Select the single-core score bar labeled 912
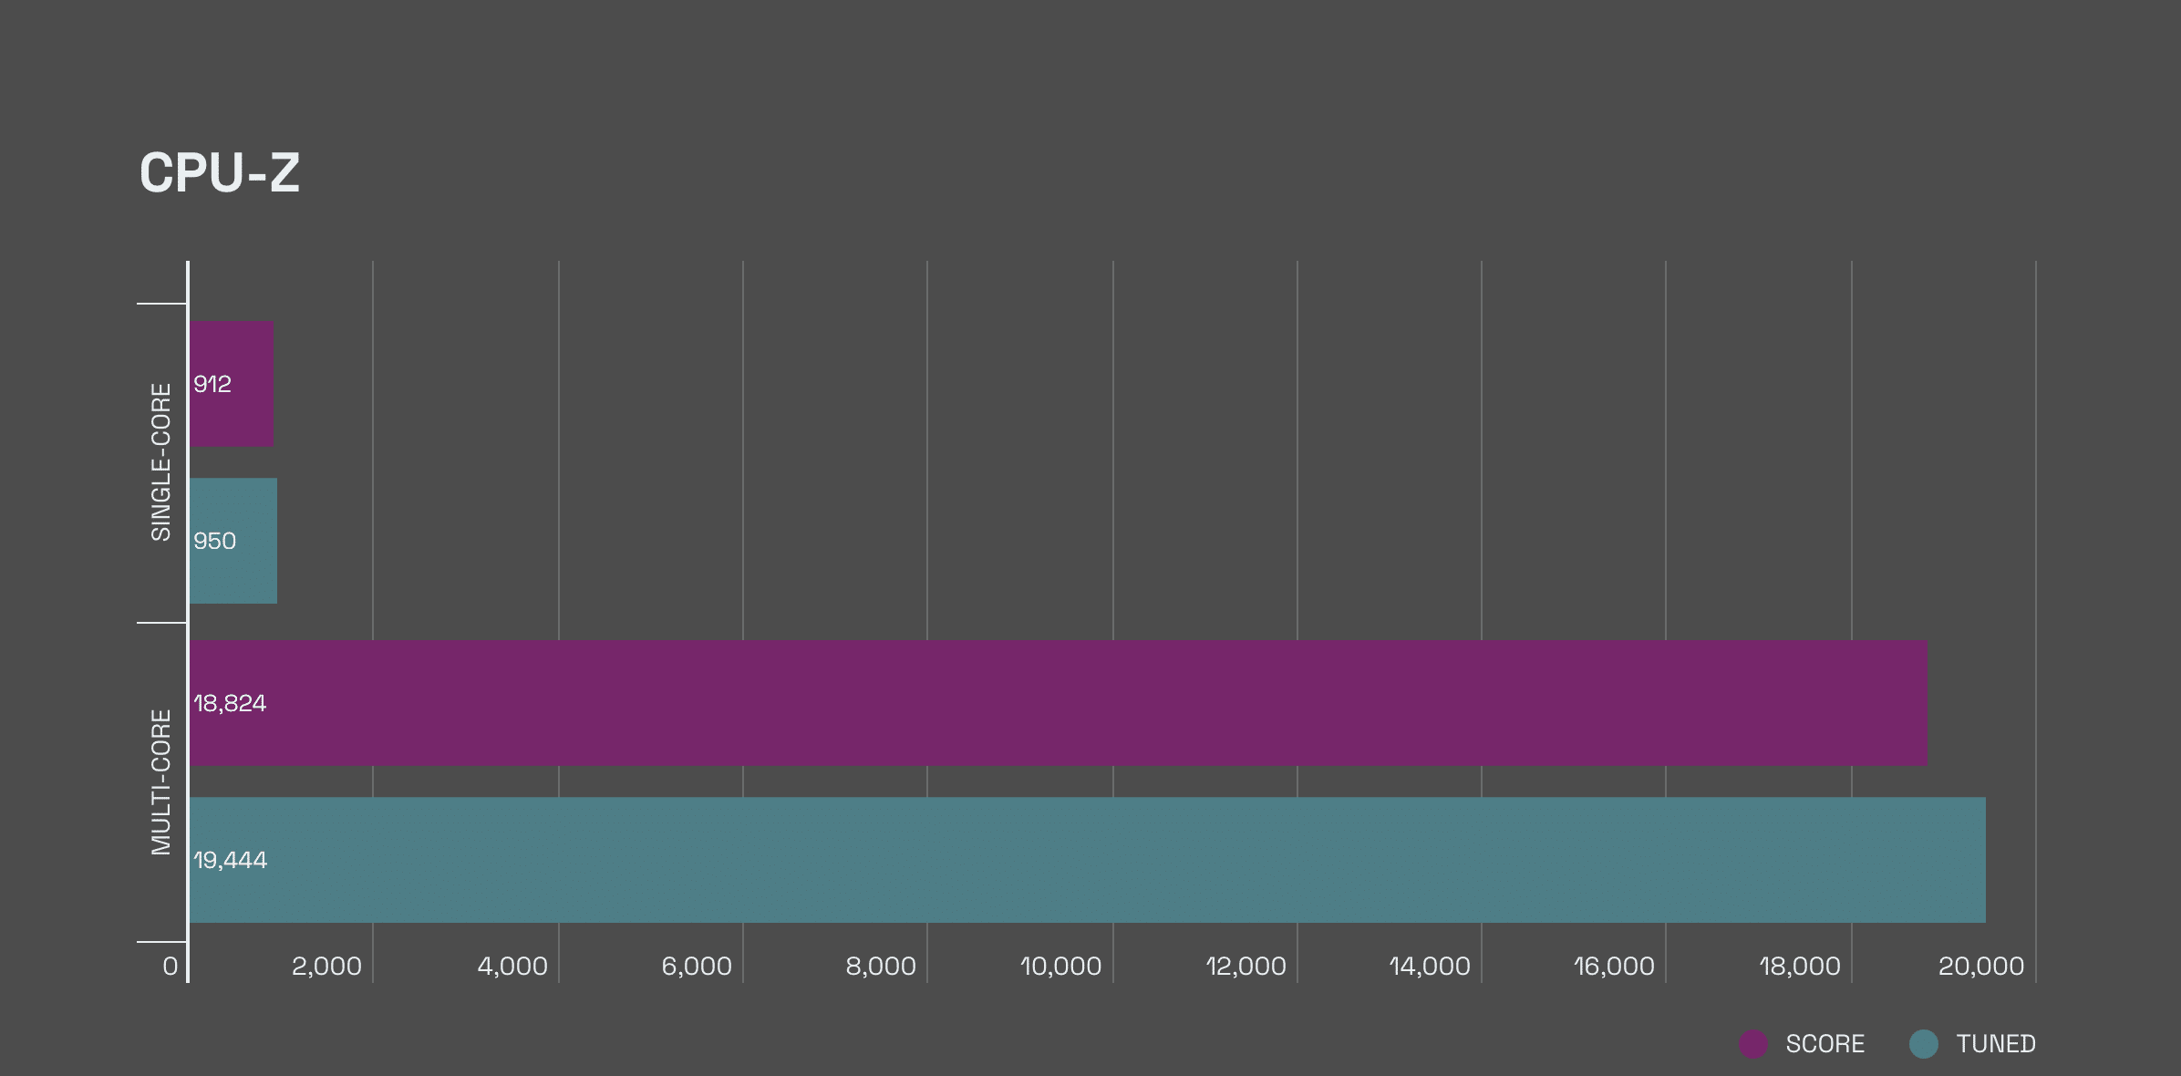Viewport: 2181px width, 1076px height. [x=232, y=384]
